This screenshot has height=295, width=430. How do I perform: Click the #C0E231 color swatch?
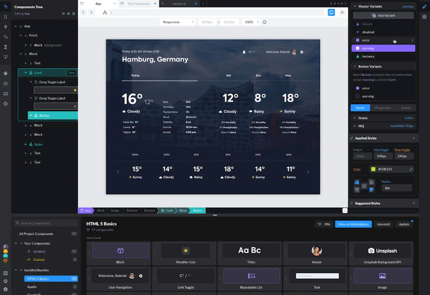point(373,169)
